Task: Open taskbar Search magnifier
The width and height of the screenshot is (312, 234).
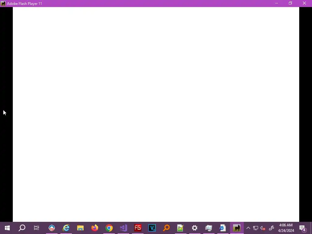Action: [x=22, y=228]
